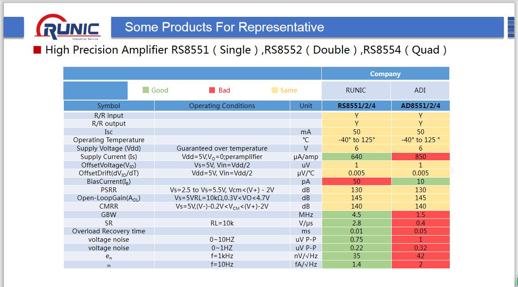This screenshot has width=518, height=287.
Task: Click the "35" noise density value
Action: 356,256
